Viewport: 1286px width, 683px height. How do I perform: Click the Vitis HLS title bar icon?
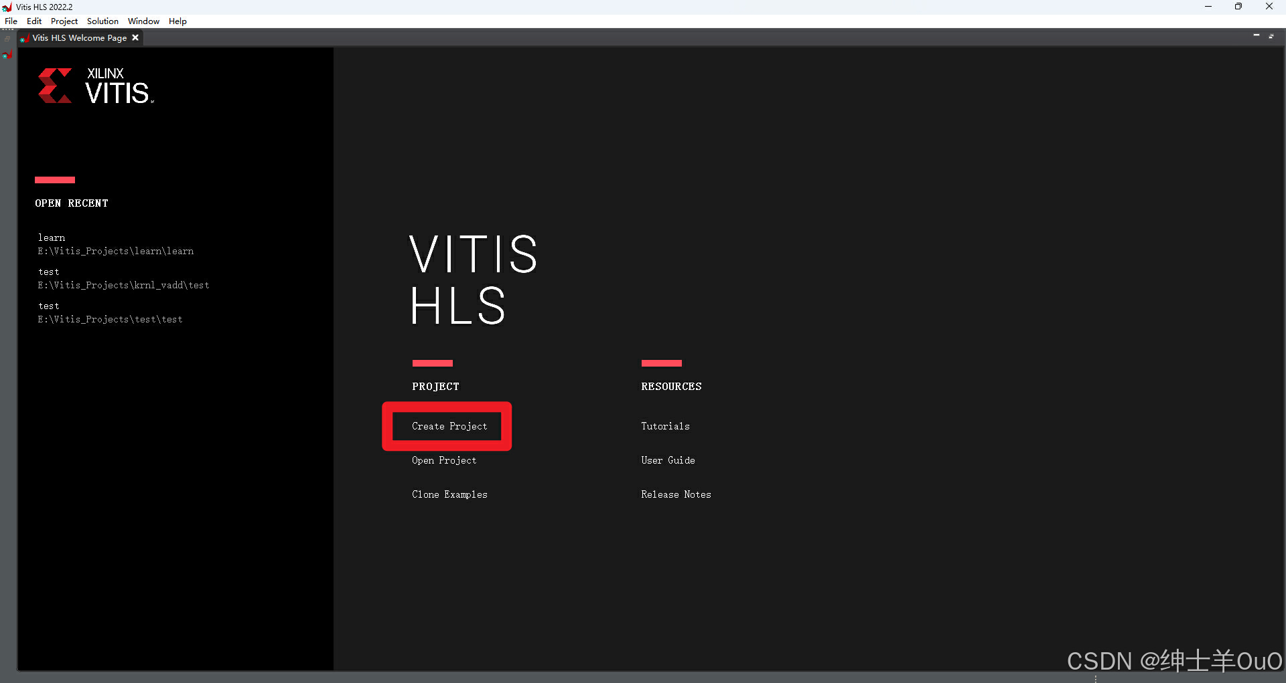tap(7, 7)
